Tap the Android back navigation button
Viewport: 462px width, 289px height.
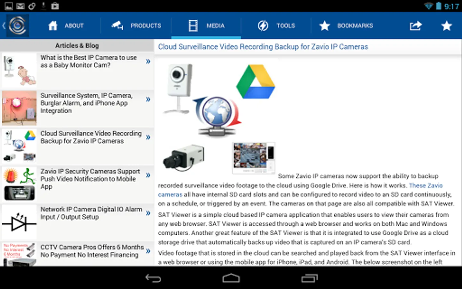coord(153,278)
